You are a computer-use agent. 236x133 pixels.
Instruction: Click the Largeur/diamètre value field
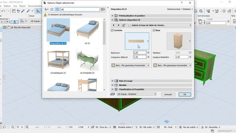click(182, 57)
